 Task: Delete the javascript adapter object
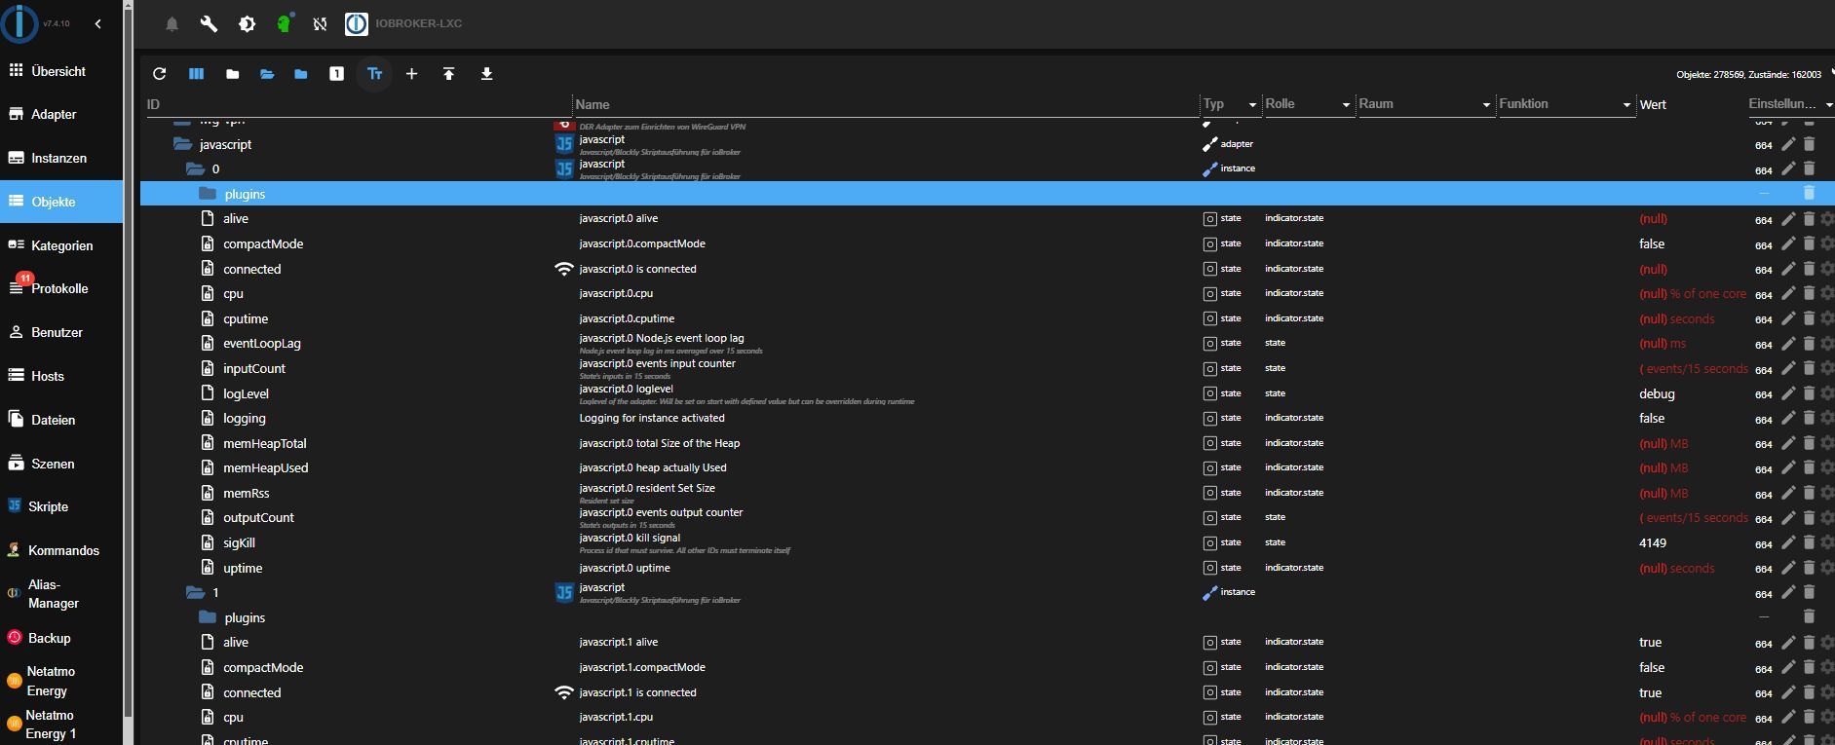tap(1809, 144)
